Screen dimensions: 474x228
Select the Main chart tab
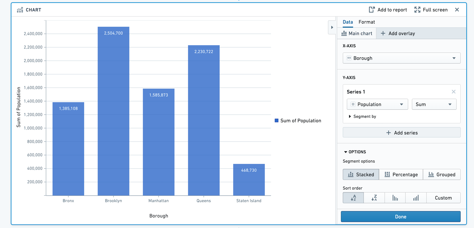[x=357, y=33]
